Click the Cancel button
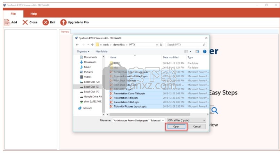The image size is (280, 153). coord(197,127)
